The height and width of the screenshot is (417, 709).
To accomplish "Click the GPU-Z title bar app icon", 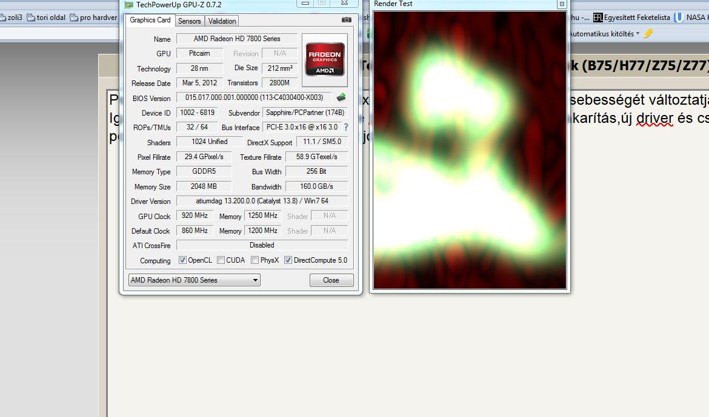I will (129, 5).
